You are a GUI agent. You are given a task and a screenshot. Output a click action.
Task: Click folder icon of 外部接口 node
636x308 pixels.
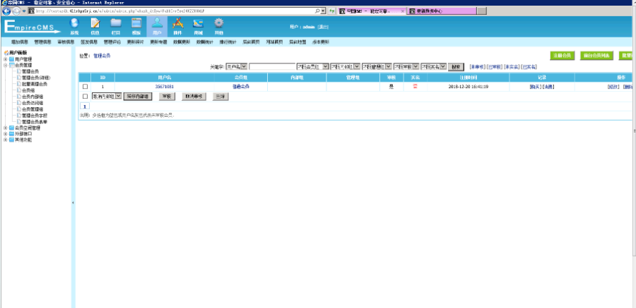pos(11,134)
